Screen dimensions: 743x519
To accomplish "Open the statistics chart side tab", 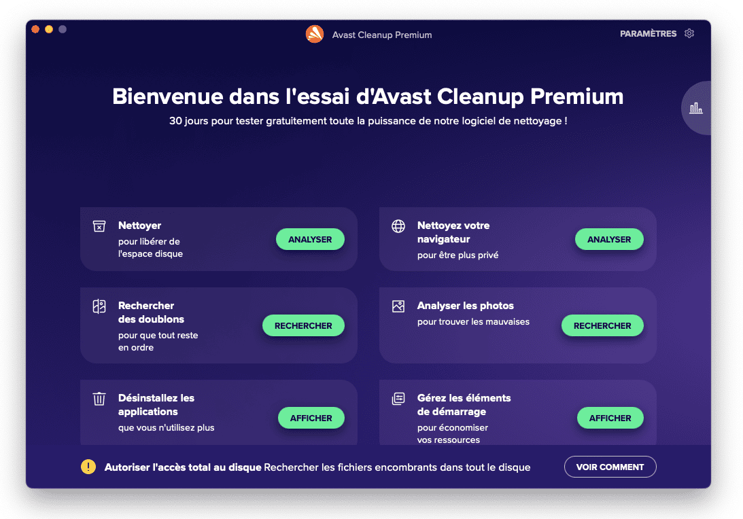I will [696, 108].
